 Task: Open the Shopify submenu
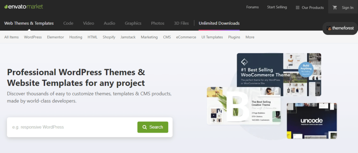point(109,37)
